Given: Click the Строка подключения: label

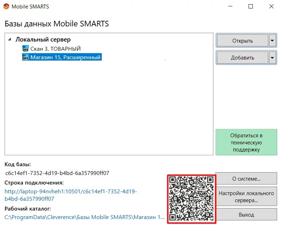Looking at the screenshot, I should [x=34, y=183].
